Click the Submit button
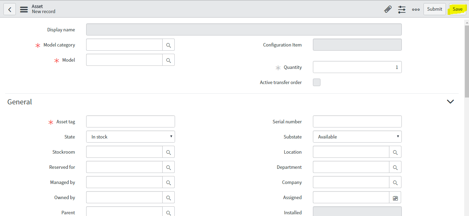The height and width of the screenshot is (216, 469). pyautogui.click(x=434, y=9)
